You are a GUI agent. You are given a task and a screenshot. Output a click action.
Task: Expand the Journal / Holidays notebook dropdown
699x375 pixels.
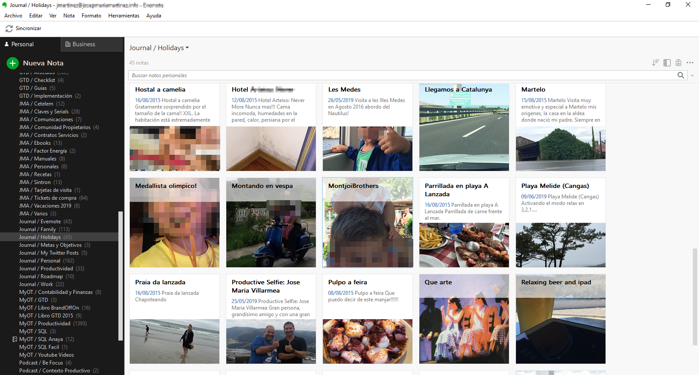pos(187,48)
